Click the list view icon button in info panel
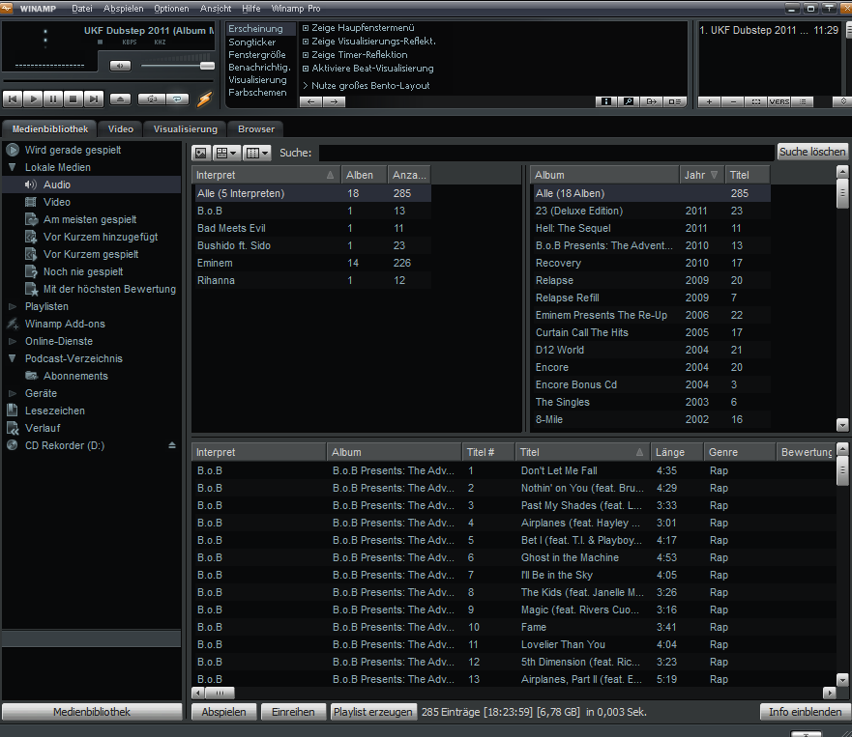This screenshot has width=852, height=737. [675, 101]
